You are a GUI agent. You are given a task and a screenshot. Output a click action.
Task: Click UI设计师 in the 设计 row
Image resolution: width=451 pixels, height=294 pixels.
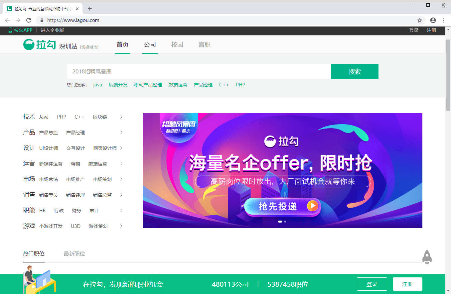click(x=49, y=148)
